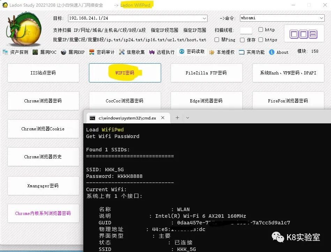Click the FireFox浏览器密码 button
The image size is (331, 252).
(288, 100)
